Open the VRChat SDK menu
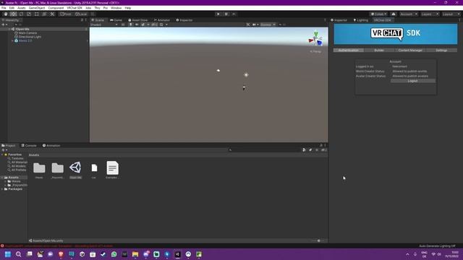 coord(75,8)
